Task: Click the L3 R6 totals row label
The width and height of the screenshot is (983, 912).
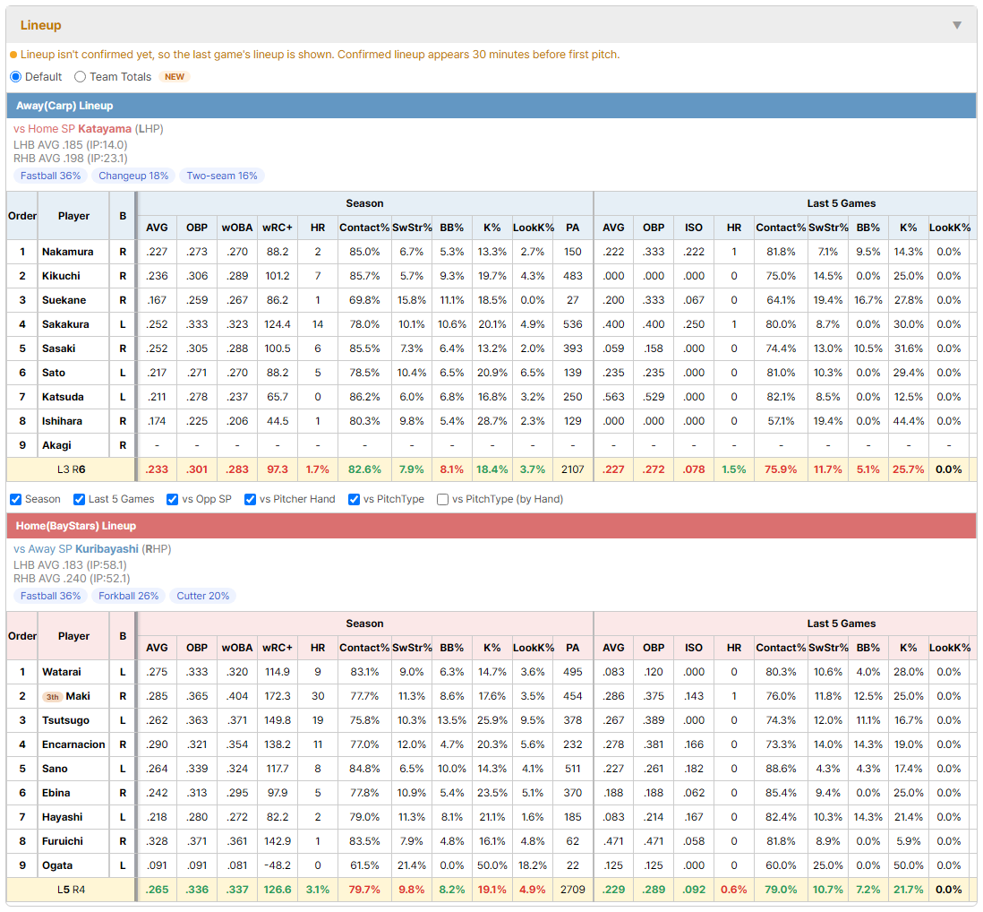Action: point(71,469)
